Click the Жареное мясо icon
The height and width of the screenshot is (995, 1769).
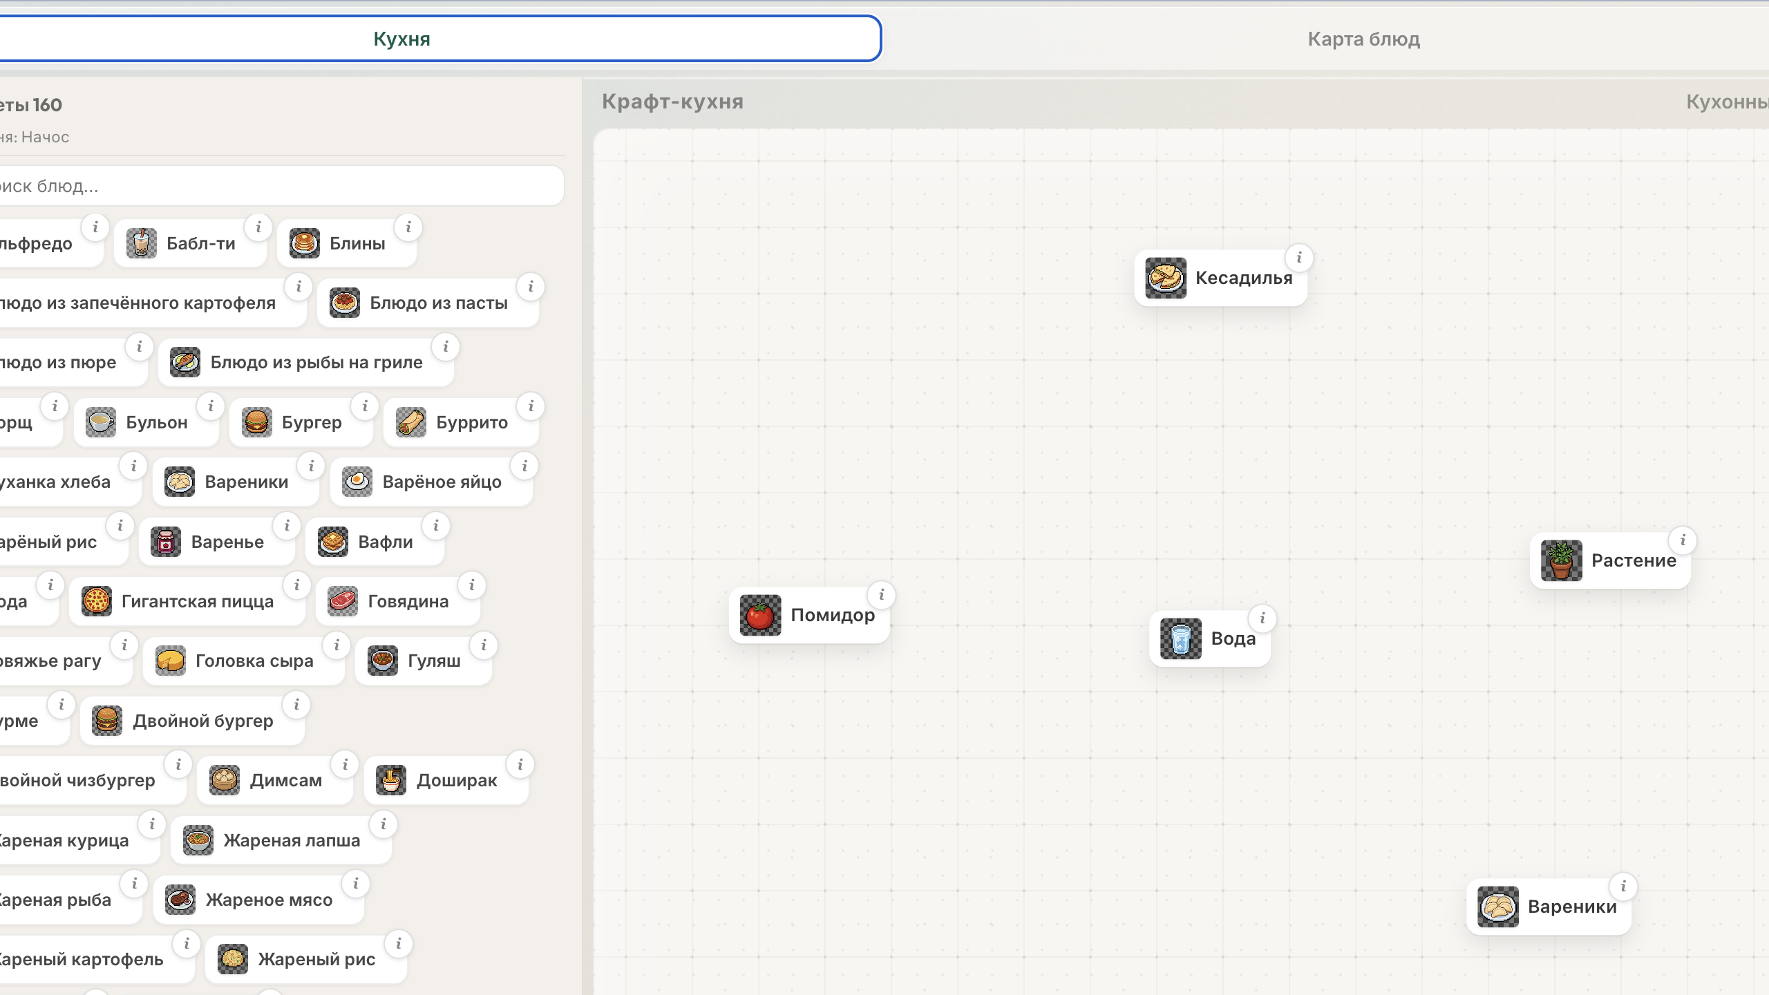pos(180,900)
